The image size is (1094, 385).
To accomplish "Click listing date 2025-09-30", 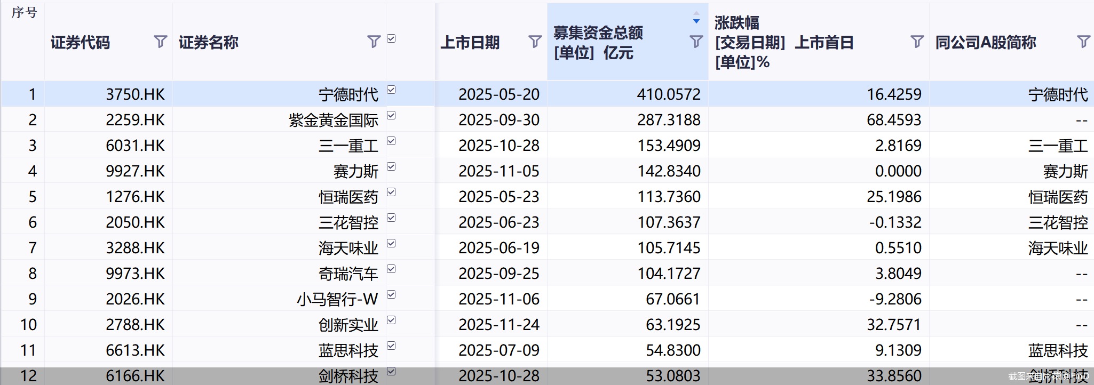I will pos(499,120).
